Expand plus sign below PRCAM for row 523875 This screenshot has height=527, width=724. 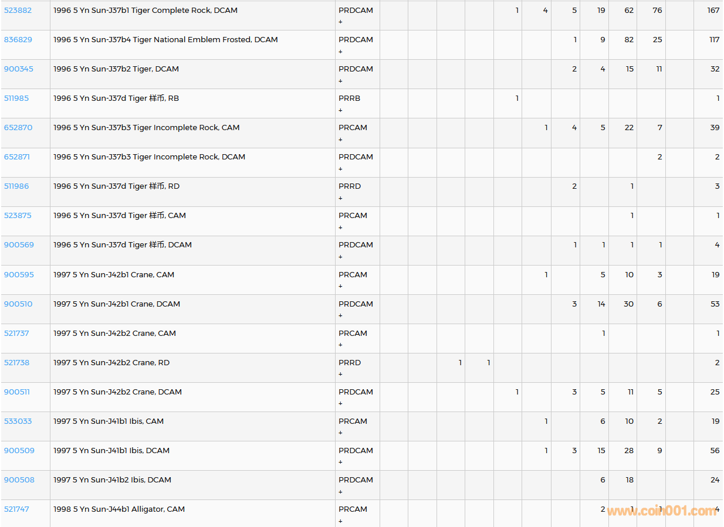(x=340, y=227)
